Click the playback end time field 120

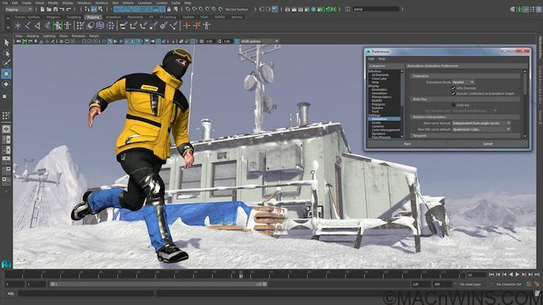tap(420, 284)
